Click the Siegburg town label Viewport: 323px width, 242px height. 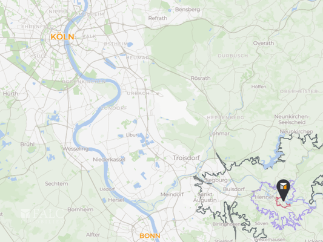point(216,180)
